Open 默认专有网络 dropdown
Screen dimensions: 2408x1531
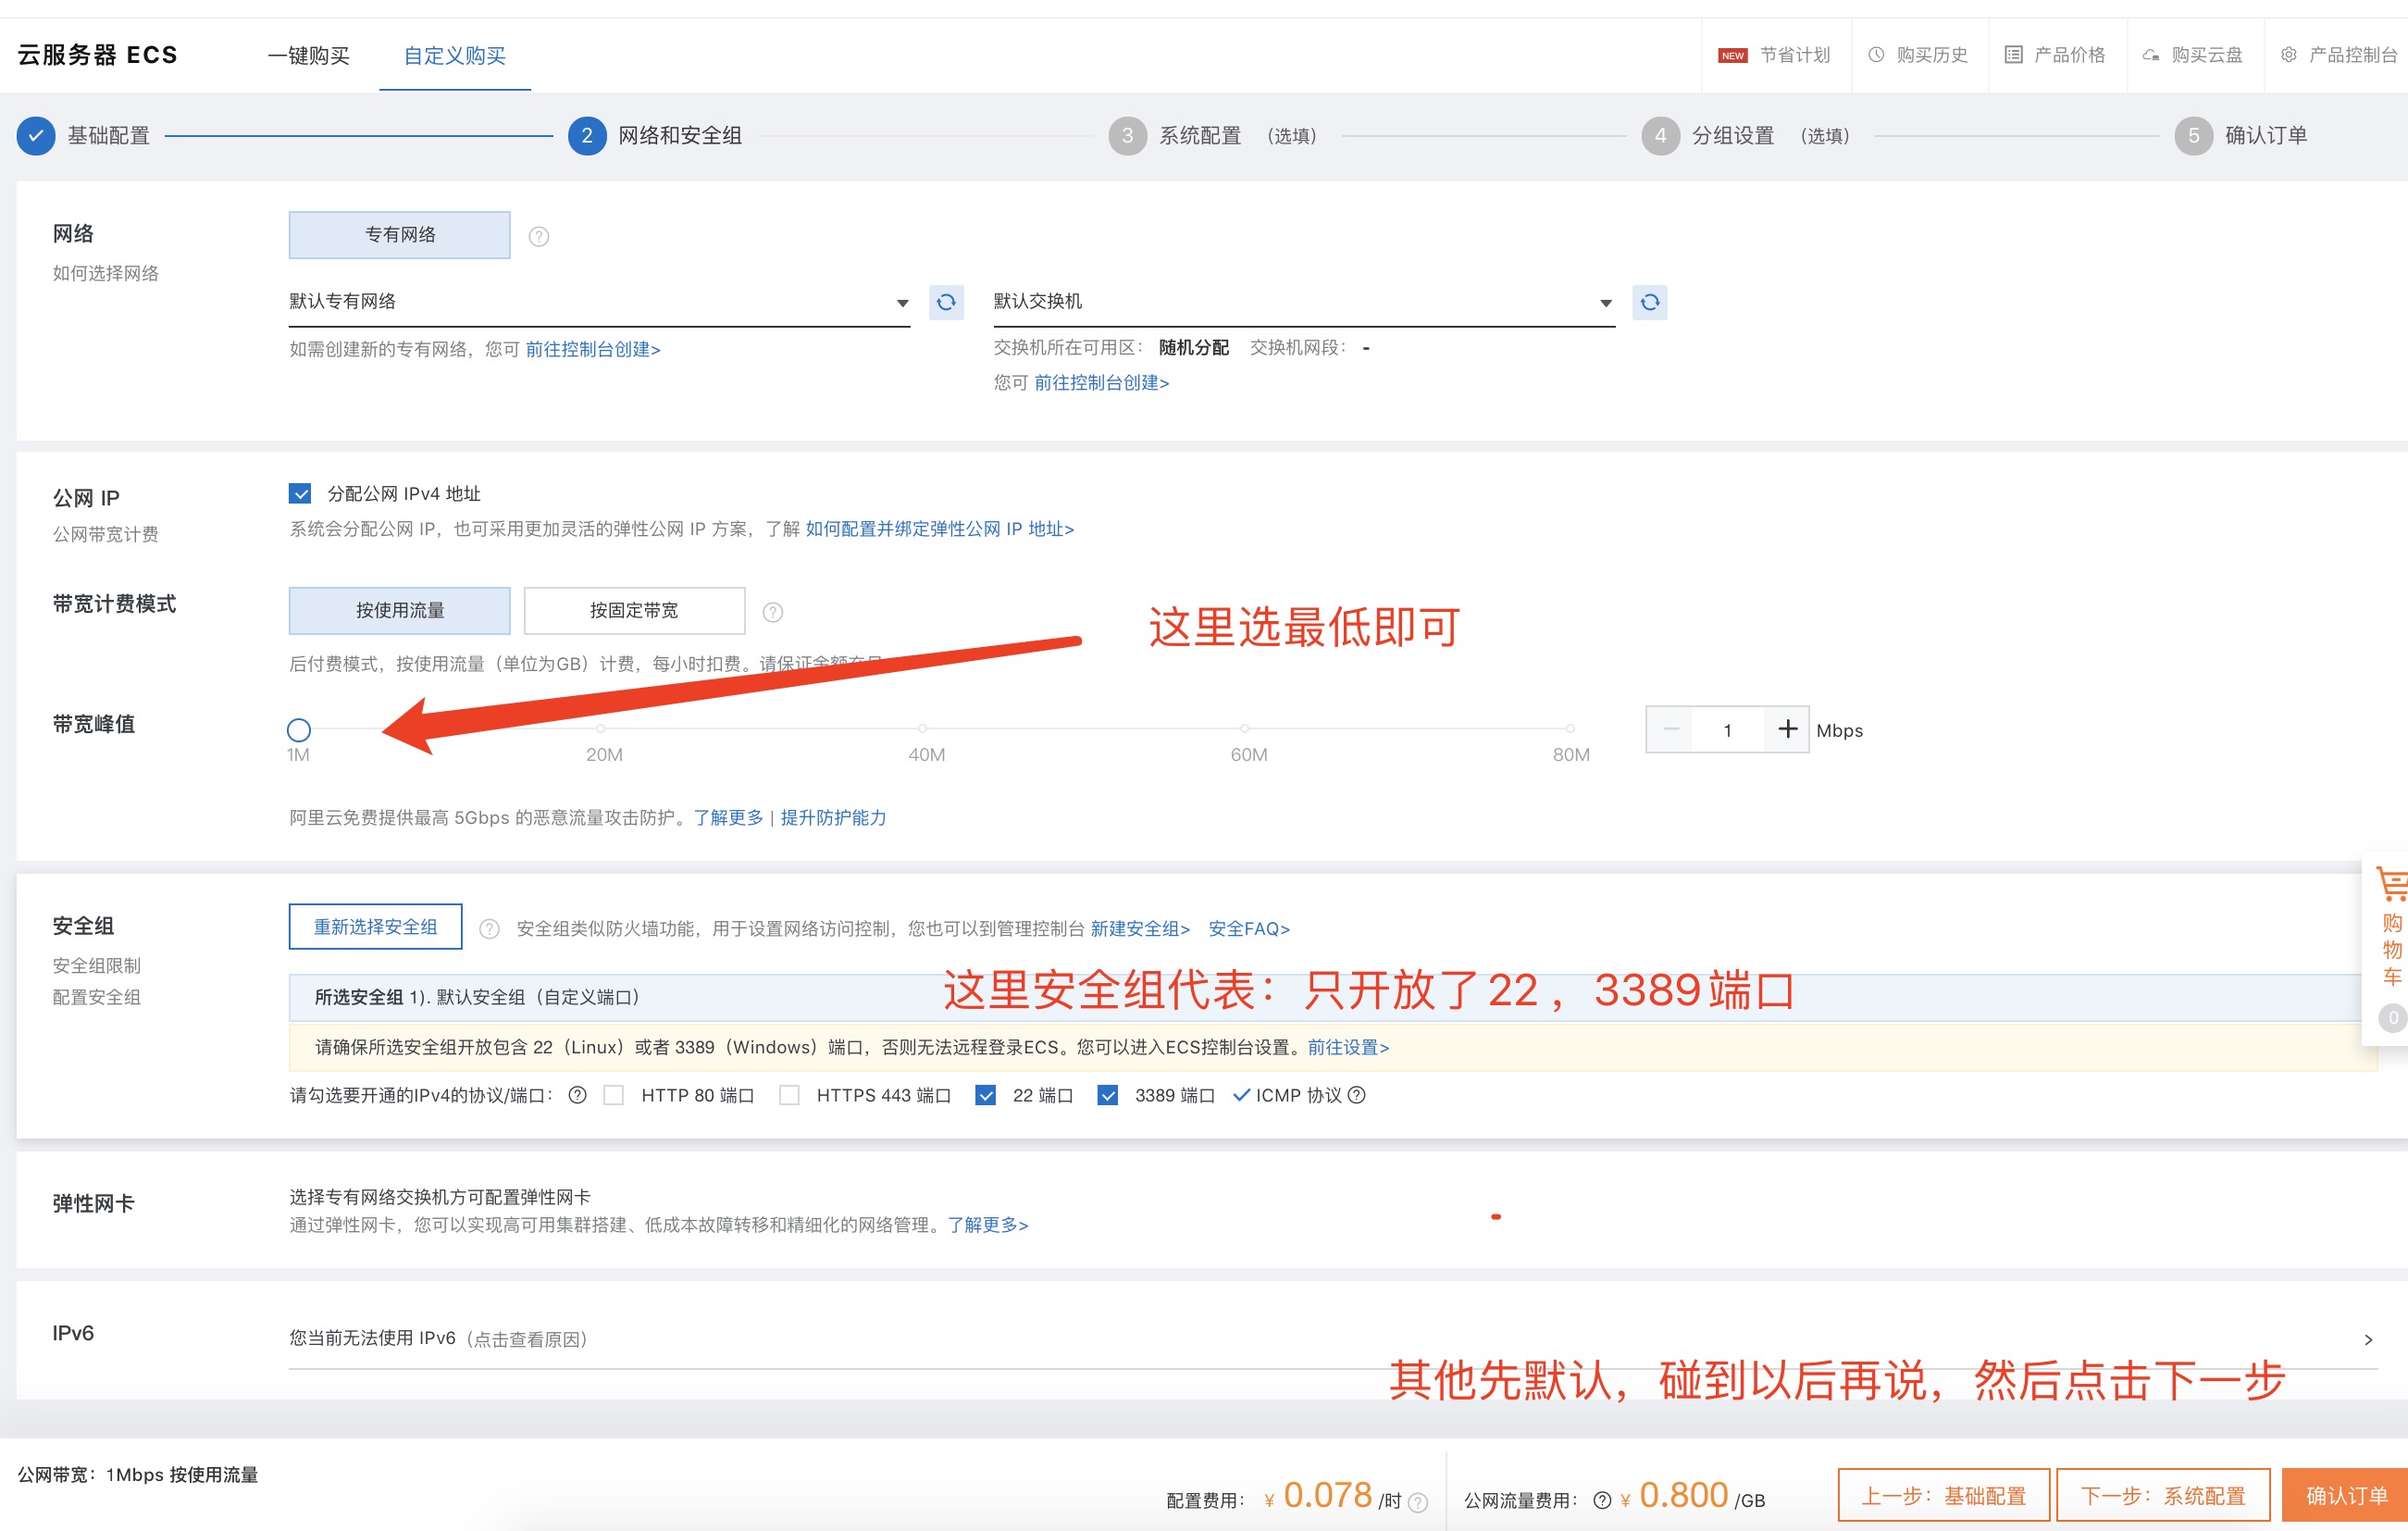click(x=600, y=302)
